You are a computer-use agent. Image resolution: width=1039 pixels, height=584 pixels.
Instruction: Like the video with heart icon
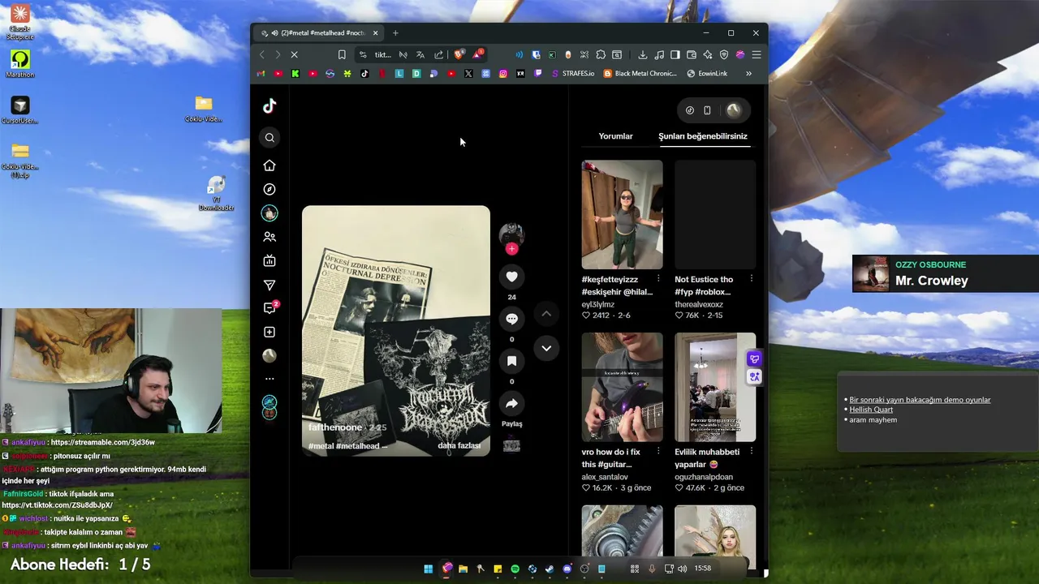click(511, 277)
